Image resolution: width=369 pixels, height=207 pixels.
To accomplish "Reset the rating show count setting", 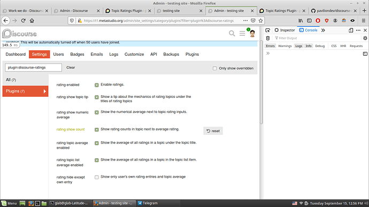I will tap(213, 131).
